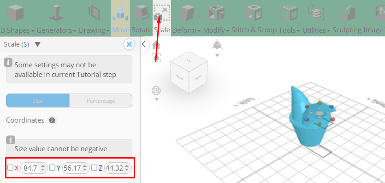The image size is (385, 183).
Task: Open the Utilities dropdown label
Action: point(316,30)
